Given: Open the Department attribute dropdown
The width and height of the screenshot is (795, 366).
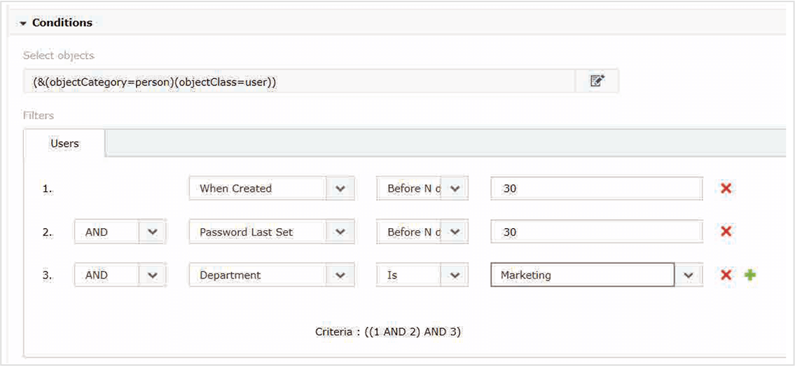Looking at the screenshot, I should pos(340,275).
